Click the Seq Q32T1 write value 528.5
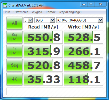 point(83,37)
